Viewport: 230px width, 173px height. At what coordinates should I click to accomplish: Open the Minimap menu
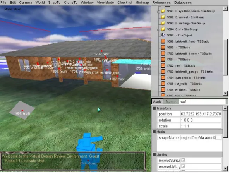pyautogui.click(x=142, y=2)
